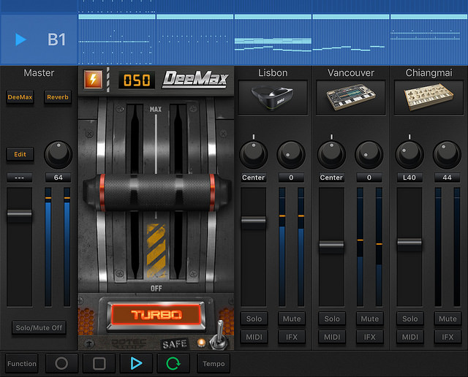This screenshot has width=468, height=377.
Task: Select the Master channel label
Action: 39,73
